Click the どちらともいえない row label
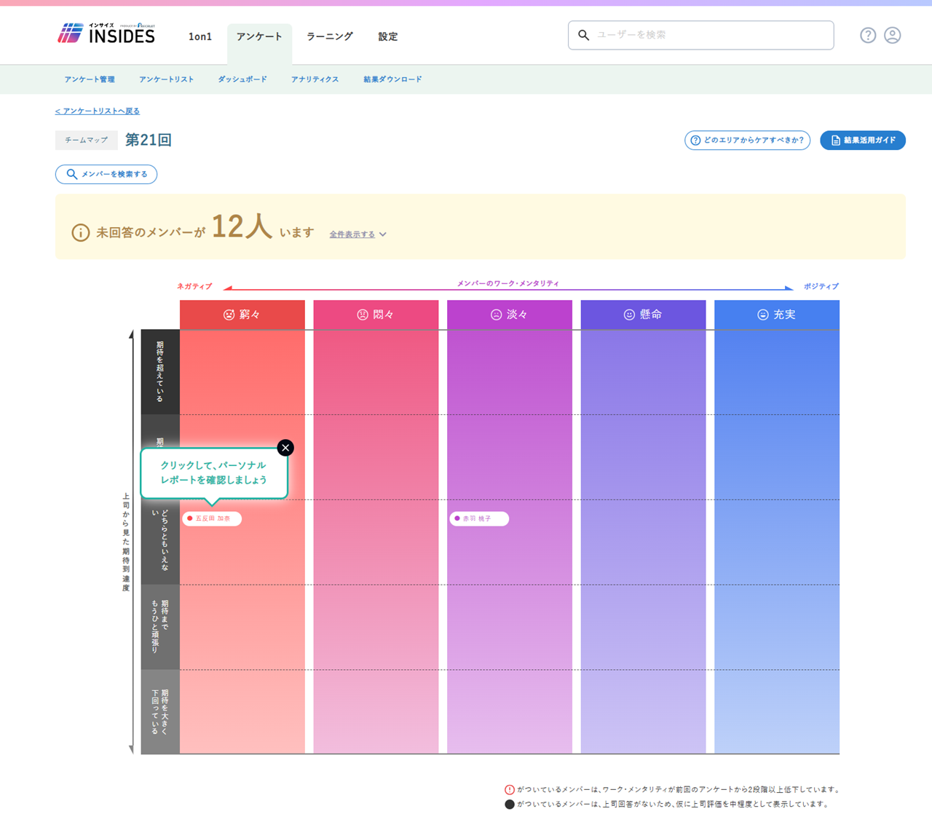 tap(160, 542)
